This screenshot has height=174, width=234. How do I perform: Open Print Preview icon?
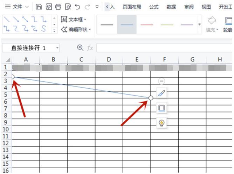68,7
